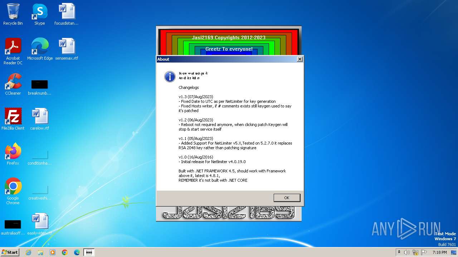Open Windows Media Player from taskbar

[53, 252]
